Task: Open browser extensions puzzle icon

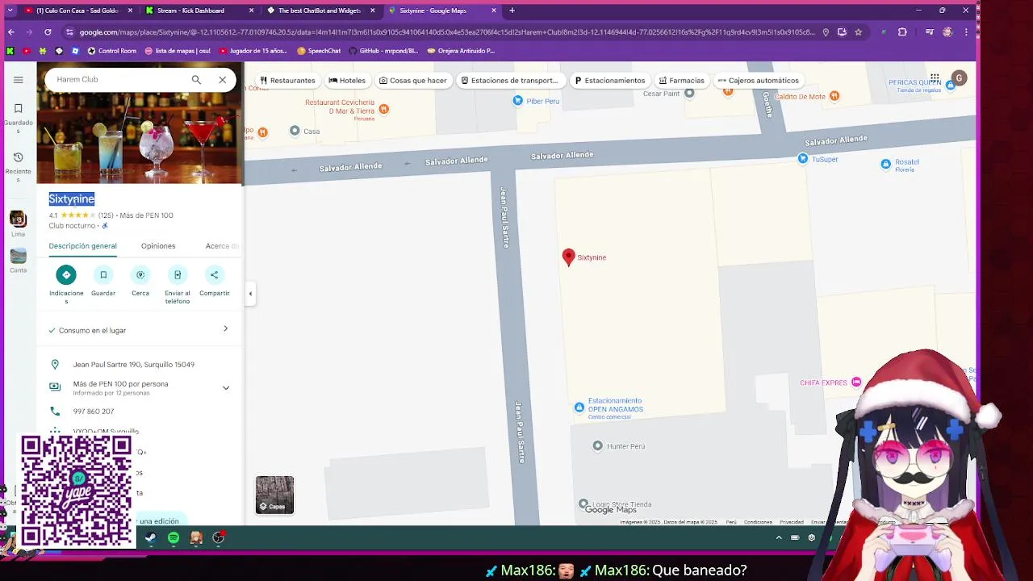Action: pos(902,32)
